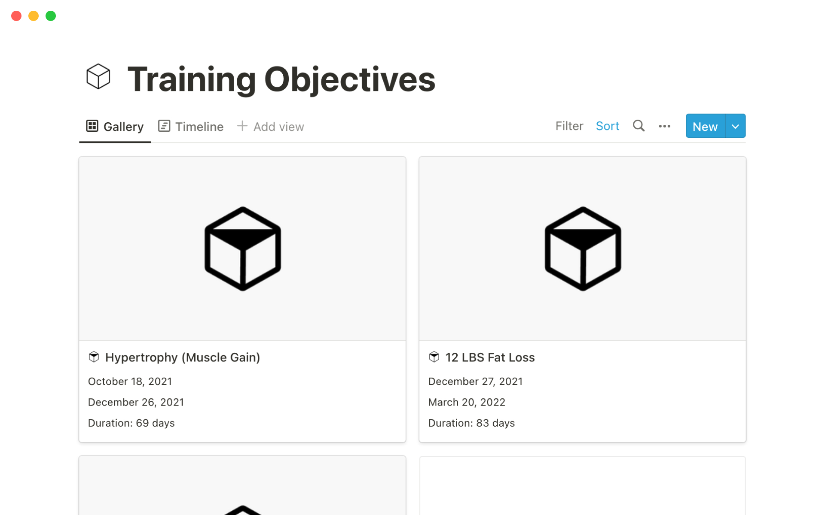The height and width of the screenshot is (515, 825).
Task: Open the Hypertrophy (Muscle Gain) title link
Action: [183, 357]
